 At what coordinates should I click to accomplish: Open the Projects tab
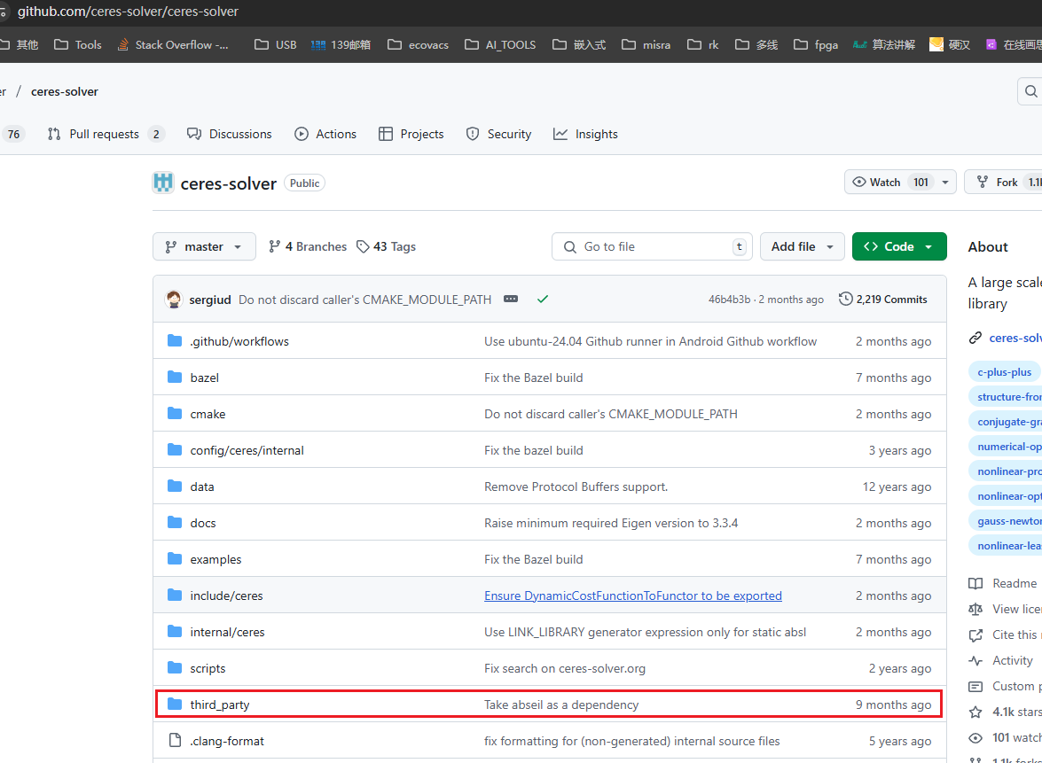coord(411,134)
